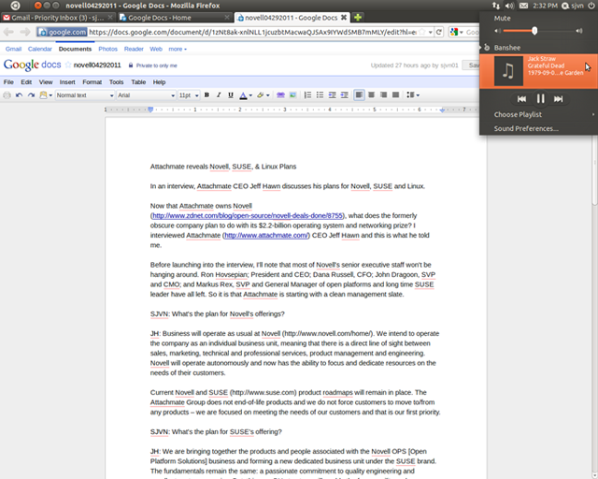Open the Table menu

pos(138,82)
